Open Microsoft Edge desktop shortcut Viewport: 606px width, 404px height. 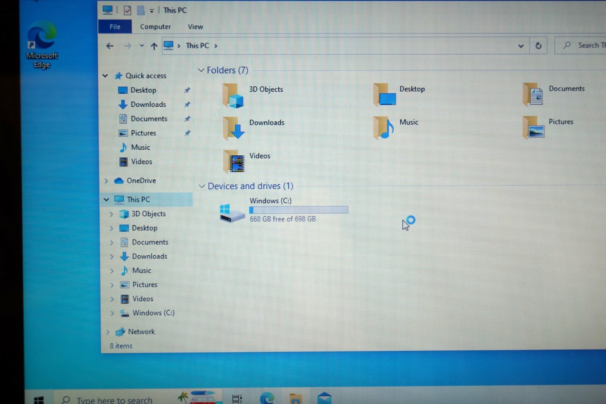[x=42, y=45]
